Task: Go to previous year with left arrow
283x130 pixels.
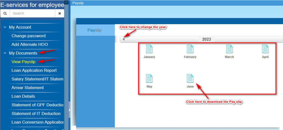Action: tap(124, 39)
